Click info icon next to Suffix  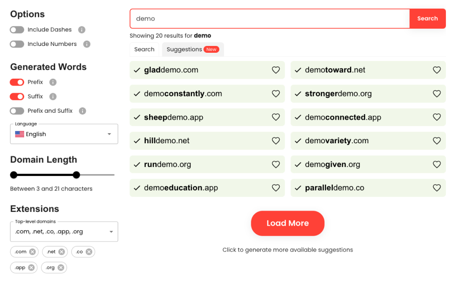coord(53,96)
